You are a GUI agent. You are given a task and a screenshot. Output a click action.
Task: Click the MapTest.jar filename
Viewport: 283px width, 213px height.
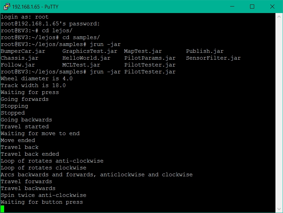(x=143, y=51)
